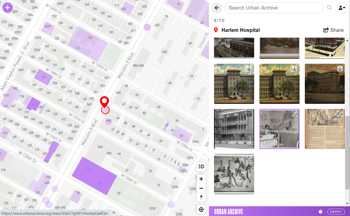Click the back arrow above the map panel
The image size is (350, 216).
[217, 8]
